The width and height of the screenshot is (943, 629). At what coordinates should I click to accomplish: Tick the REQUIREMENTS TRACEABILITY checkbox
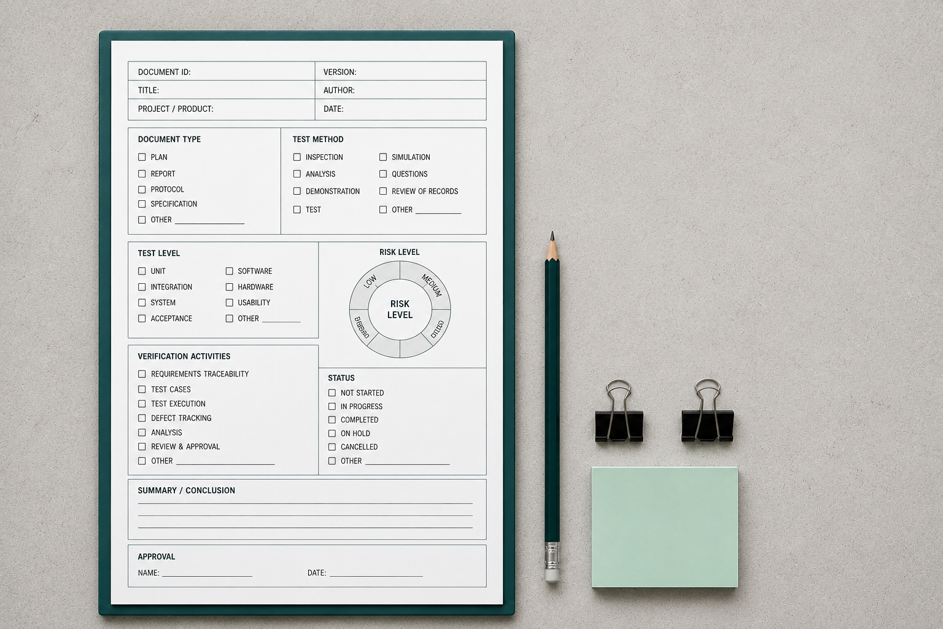coord(142,374)
